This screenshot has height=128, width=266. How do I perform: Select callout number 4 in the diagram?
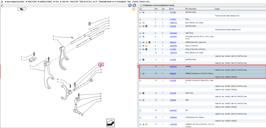coord(53,39)
